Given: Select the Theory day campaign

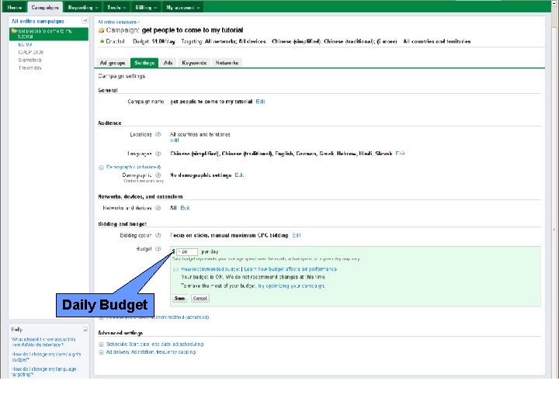Looking at the screenshot, I should pos(30,68).
